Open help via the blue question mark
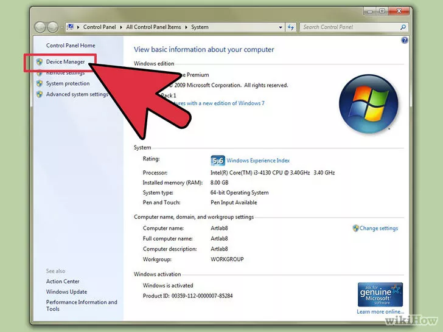The height and width of the screenshot is (332, 443). (405, 40)
